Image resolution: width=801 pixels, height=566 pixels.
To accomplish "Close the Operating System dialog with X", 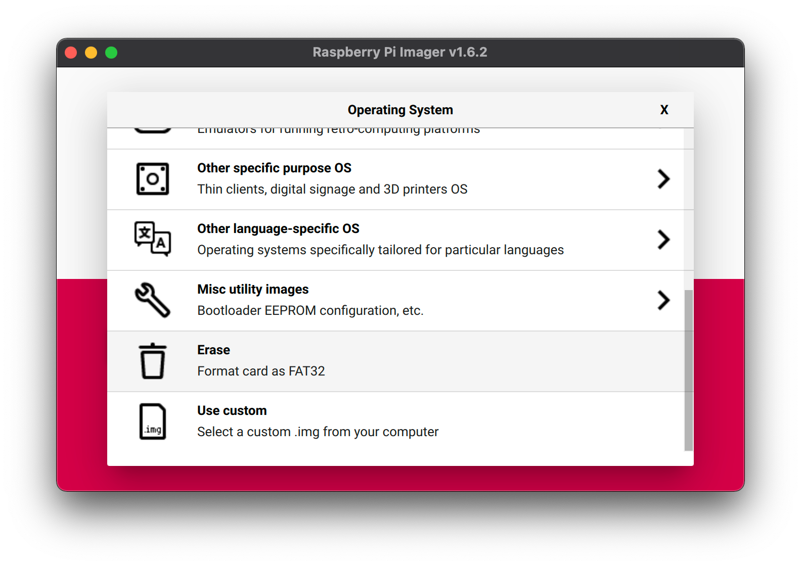I will pyautogui.click(x=664, y=110).
